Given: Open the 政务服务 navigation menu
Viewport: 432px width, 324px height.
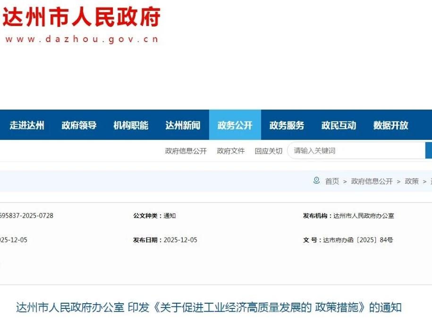Looking at the screenshot, I should click(x=287, y=125).
